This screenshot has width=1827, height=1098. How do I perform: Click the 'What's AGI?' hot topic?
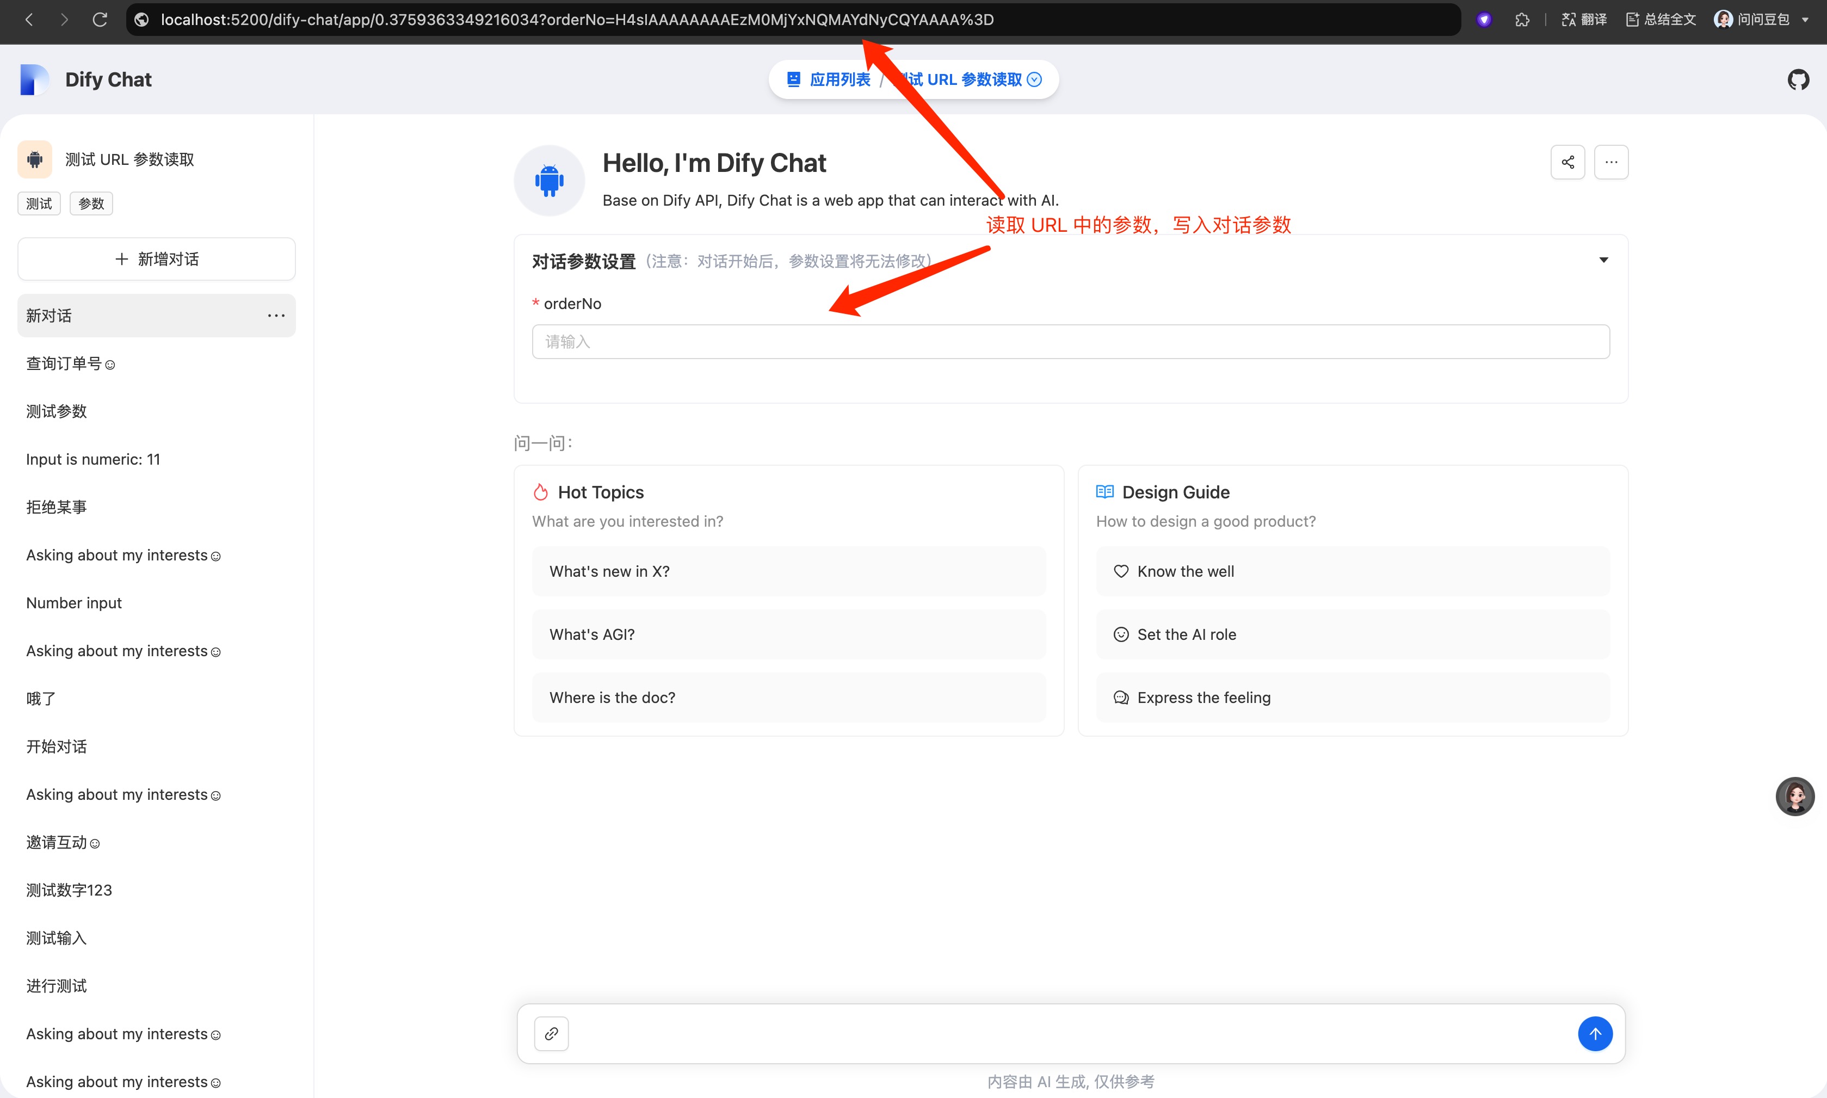tap(788, 634)
